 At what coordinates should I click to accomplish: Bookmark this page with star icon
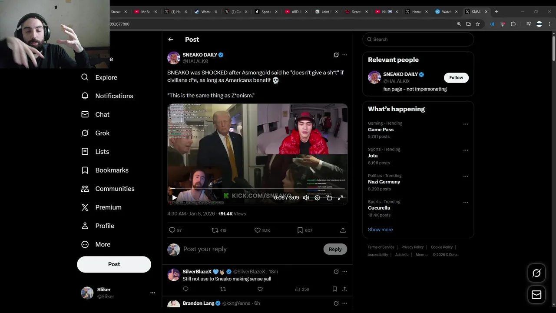point(478,24)
